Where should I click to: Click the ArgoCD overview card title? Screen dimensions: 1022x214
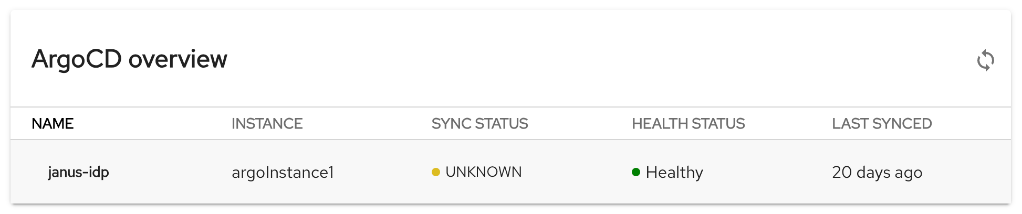coord(129,59)
